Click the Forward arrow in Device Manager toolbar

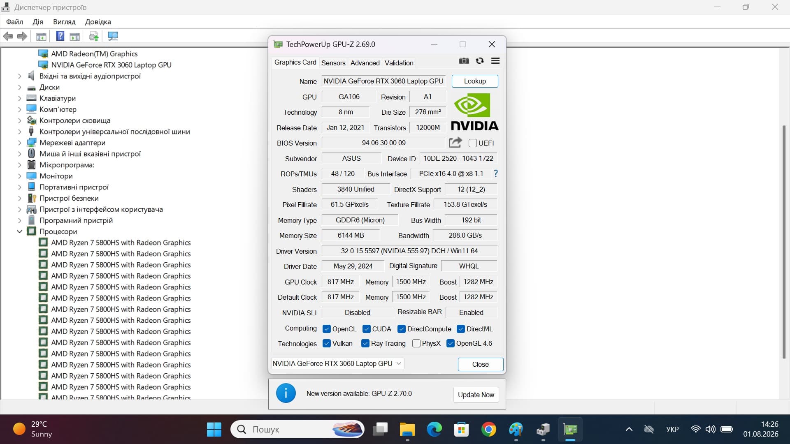tap(22, 37)
